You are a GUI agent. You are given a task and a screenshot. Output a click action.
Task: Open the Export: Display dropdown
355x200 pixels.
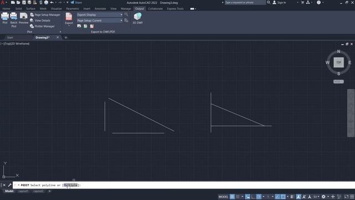pos(100,15)
